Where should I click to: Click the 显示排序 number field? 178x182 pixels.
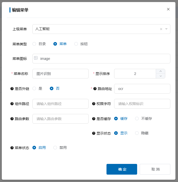pos(135,74)
